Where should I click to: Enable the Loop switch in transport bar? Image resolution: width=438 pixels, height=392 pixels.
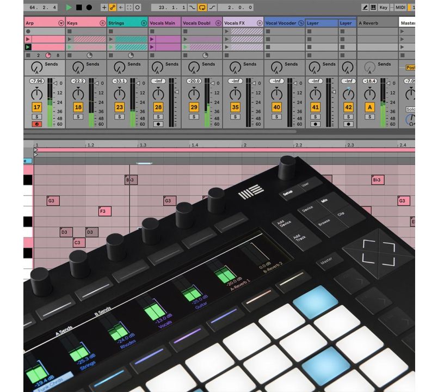tap(202, 8)
